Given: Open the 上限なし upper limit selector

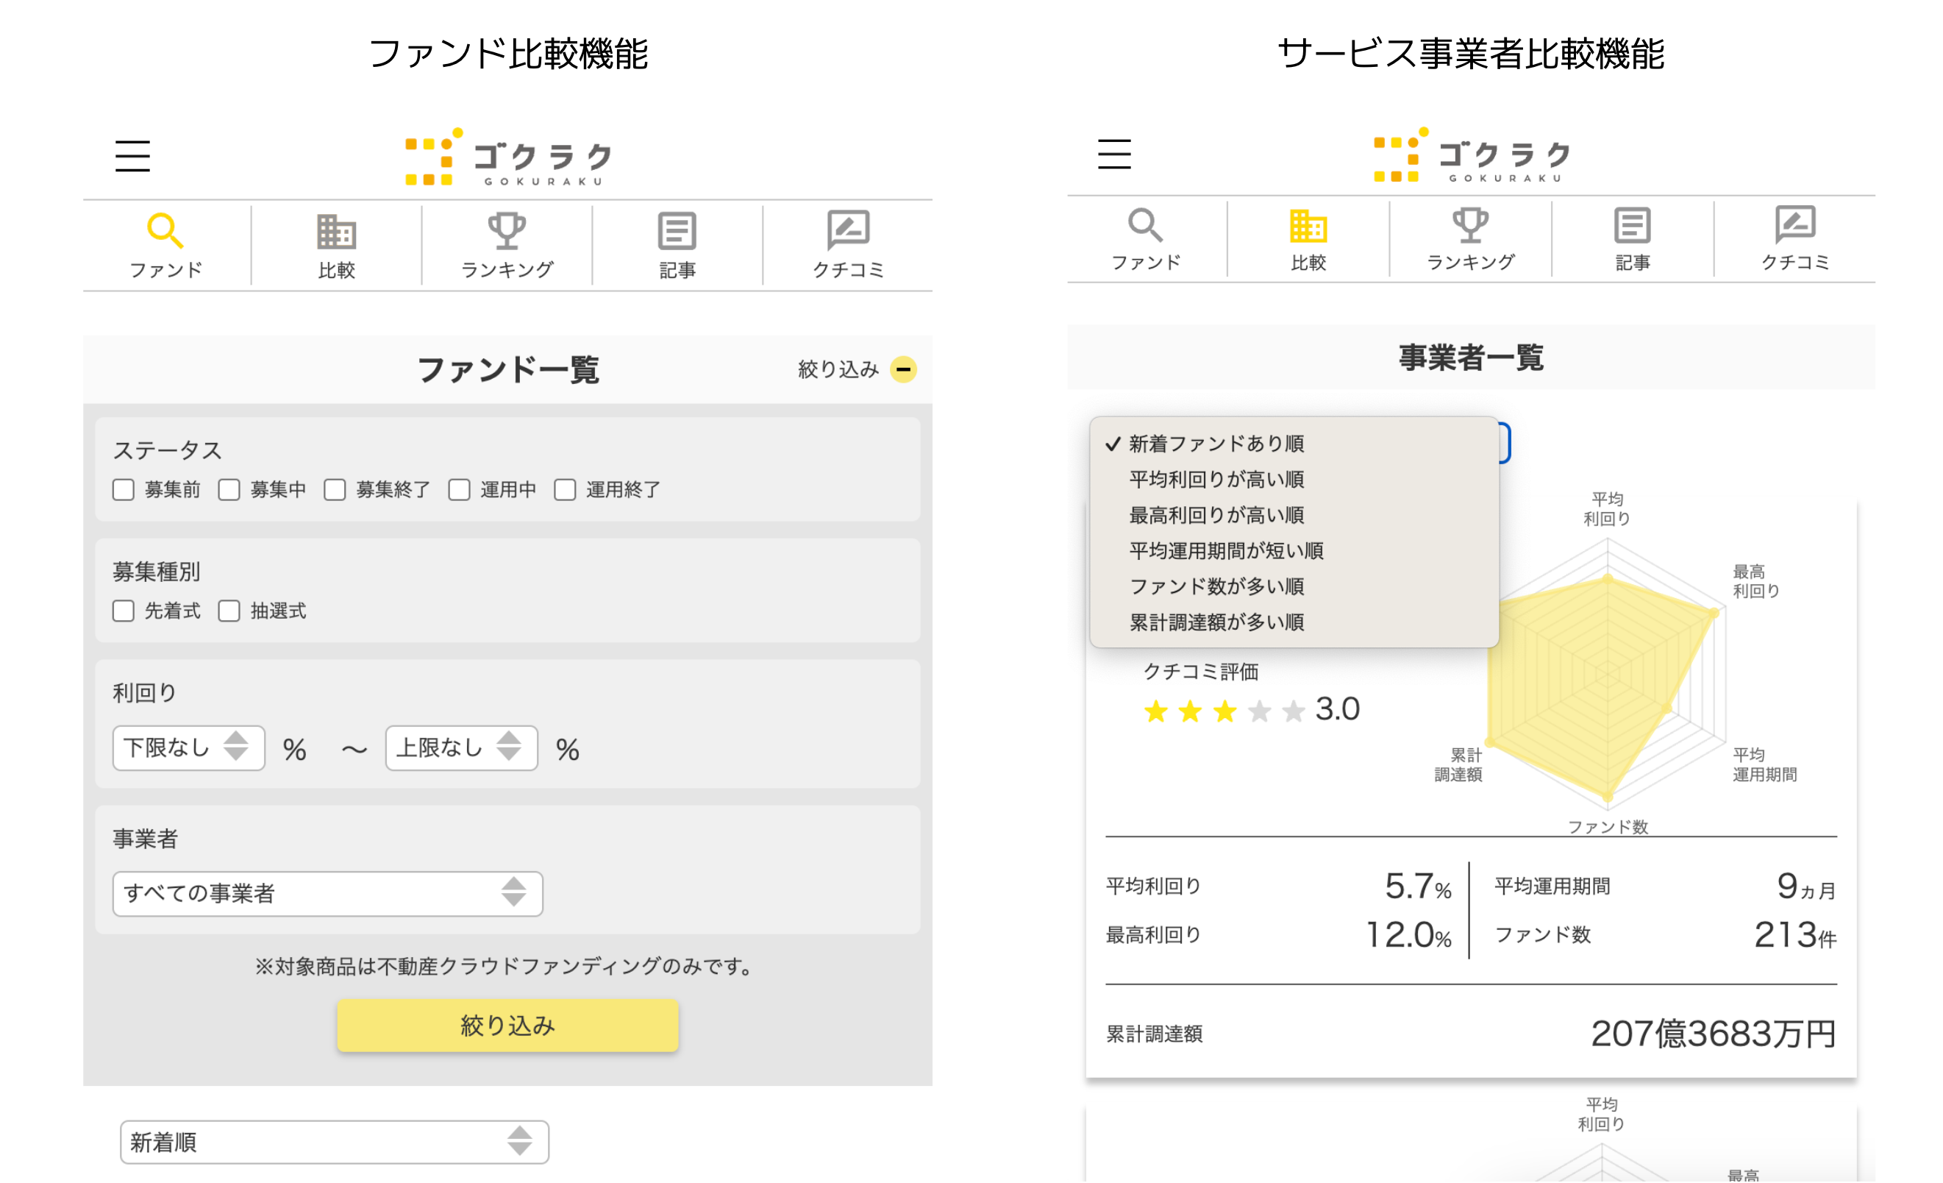Looking at the screenshot, I should (x=460, y=747).
